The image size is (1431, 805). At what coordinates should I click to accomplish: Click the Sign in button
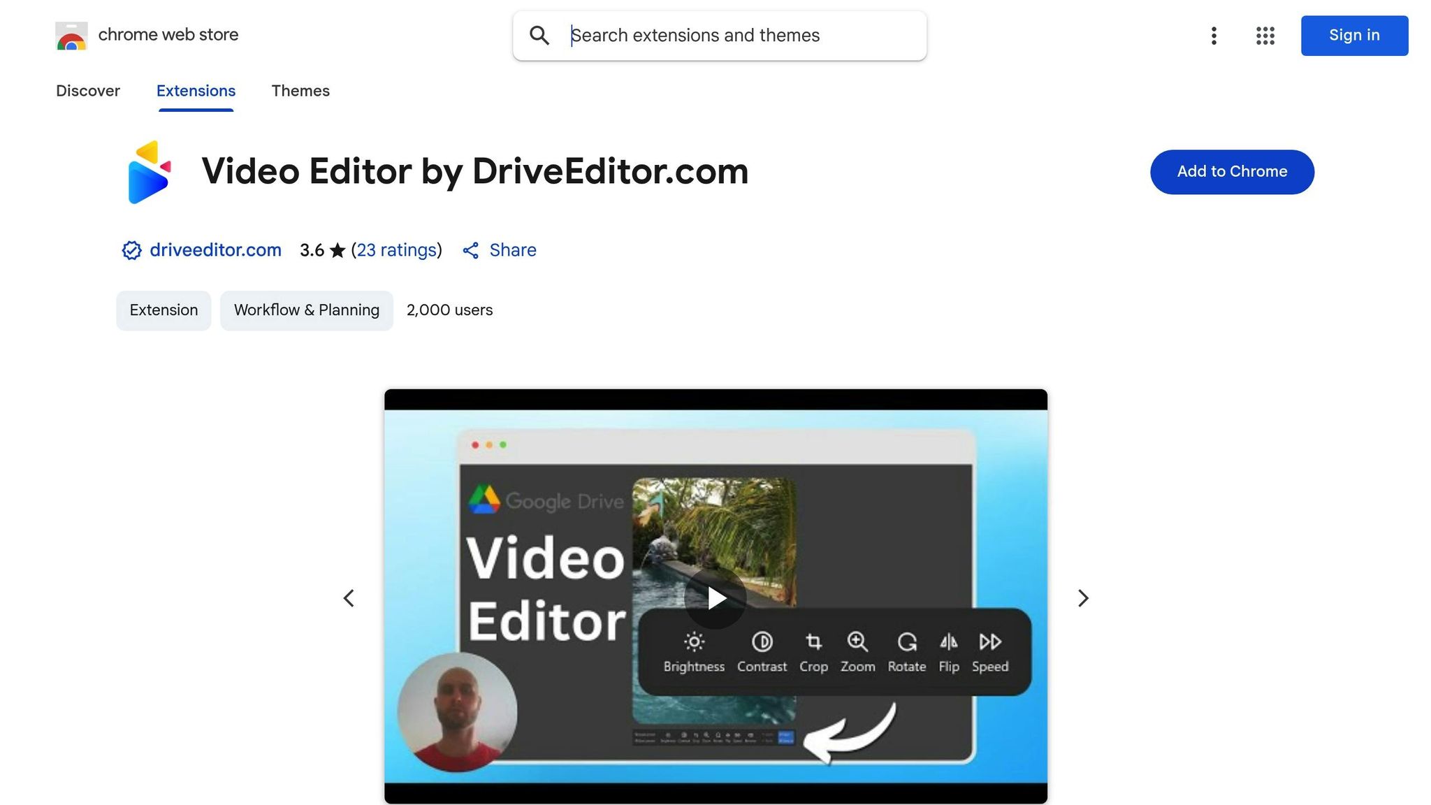point(1354,36)
